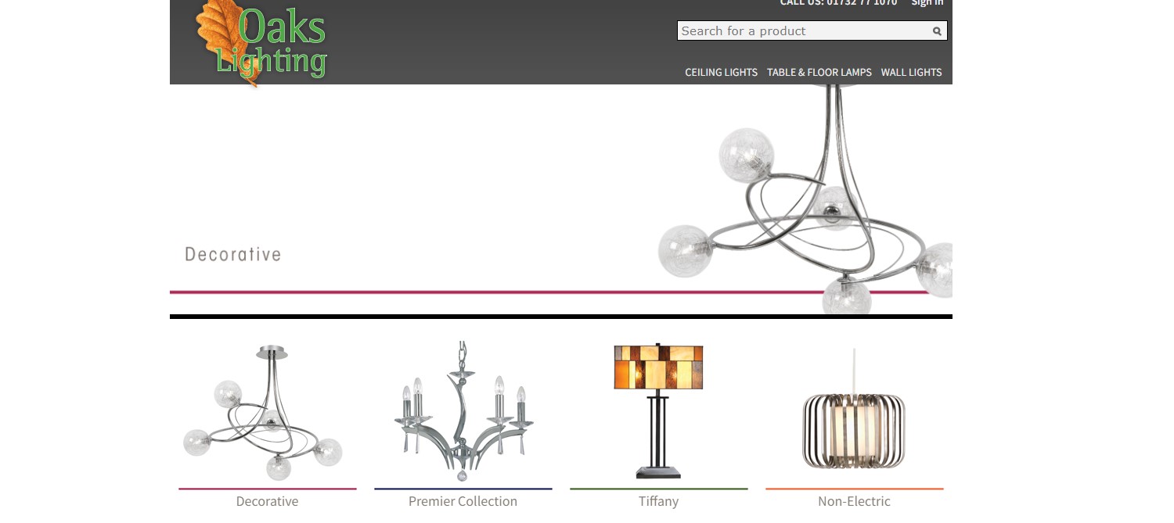Open the Table & Floor Lamps menu
1174x523 pixels.
coord(819,72)
